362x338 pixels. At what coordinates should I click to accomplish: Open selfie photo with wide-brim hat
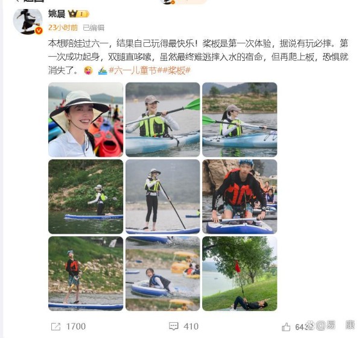86,120
